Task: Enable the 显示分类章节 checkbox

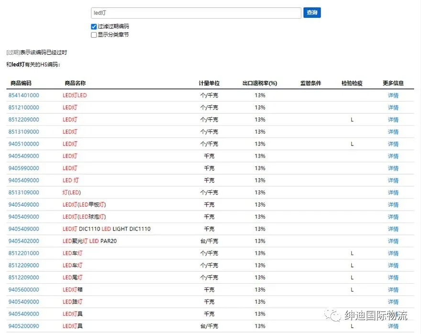Action: pyautogui.click(x=94, y=35)
